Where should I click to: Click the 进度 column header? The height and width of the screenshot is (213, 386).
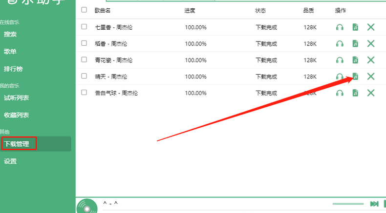(190, 10)
